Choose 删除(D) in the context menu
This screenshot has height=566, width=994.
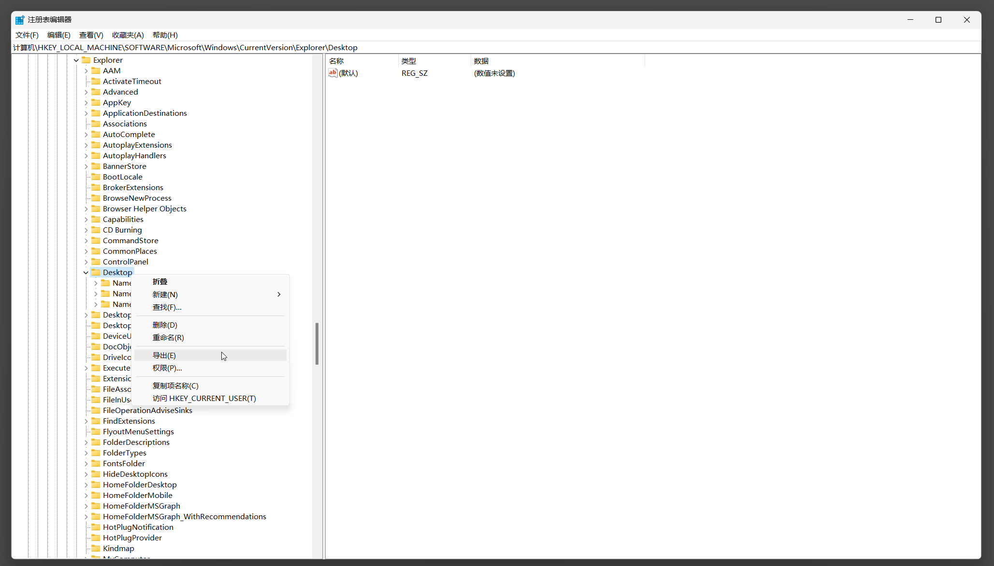coord(211,325)
